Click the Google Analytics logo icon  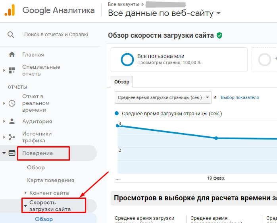(10, 10)
